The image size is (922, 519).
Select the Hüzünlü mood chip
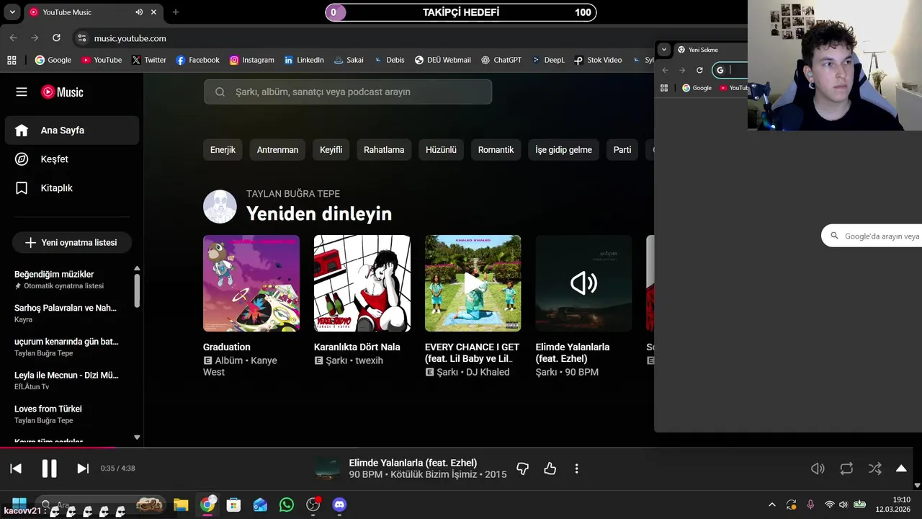441,150
